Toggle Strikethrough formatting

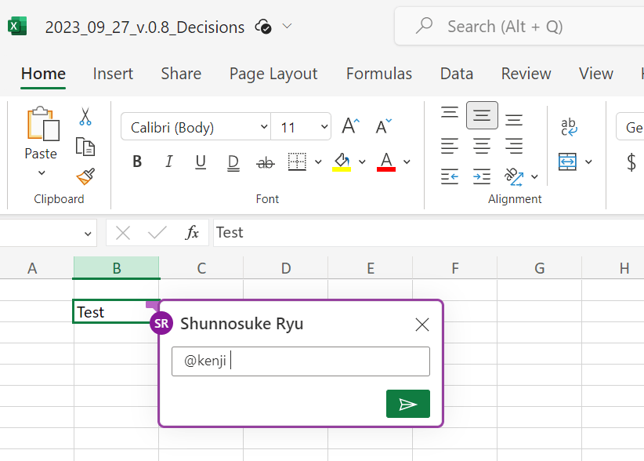click(x=266, y=162)
